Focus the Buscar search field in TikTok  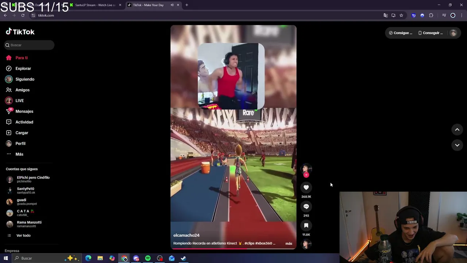click(29, 45)
